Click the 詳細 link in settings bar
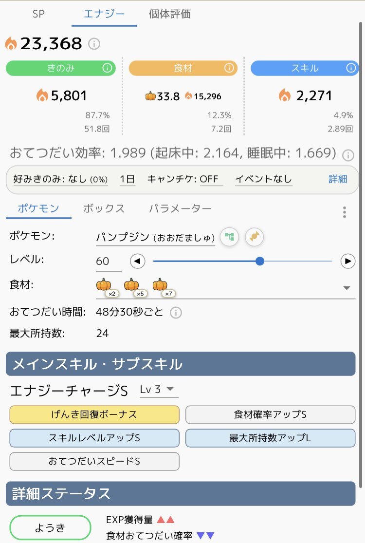 pos(338,179)
